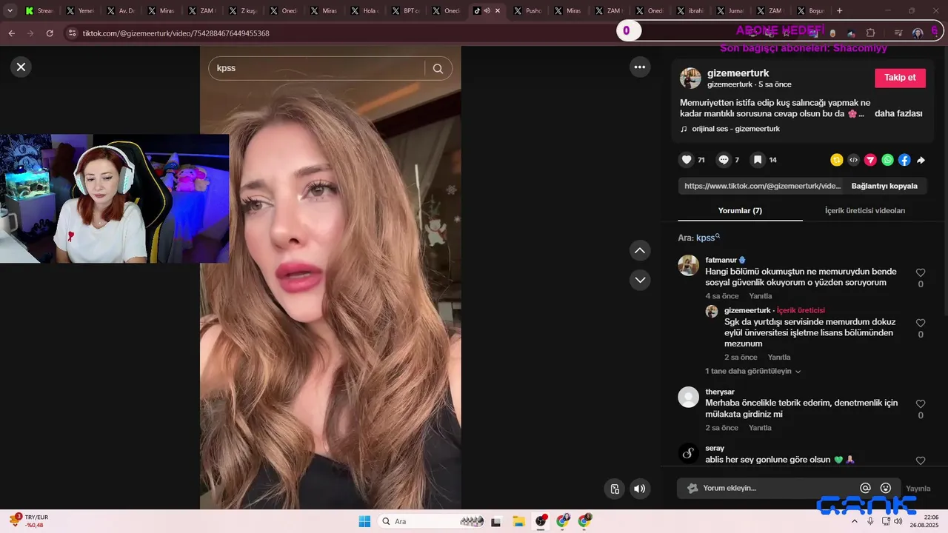
Task: Click Yayınla to post comment
Action: point(918,489)
